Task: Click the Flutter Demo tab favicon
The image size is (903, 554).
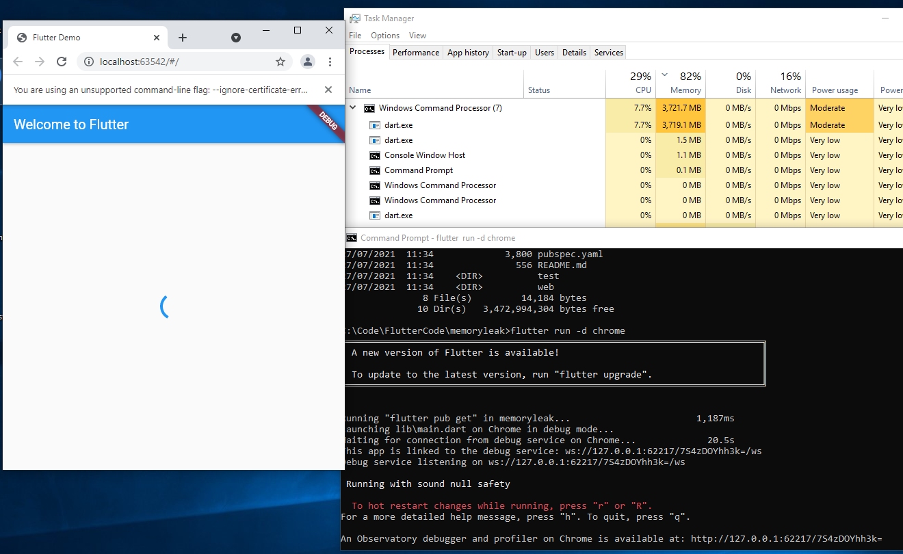Action: 21,38
